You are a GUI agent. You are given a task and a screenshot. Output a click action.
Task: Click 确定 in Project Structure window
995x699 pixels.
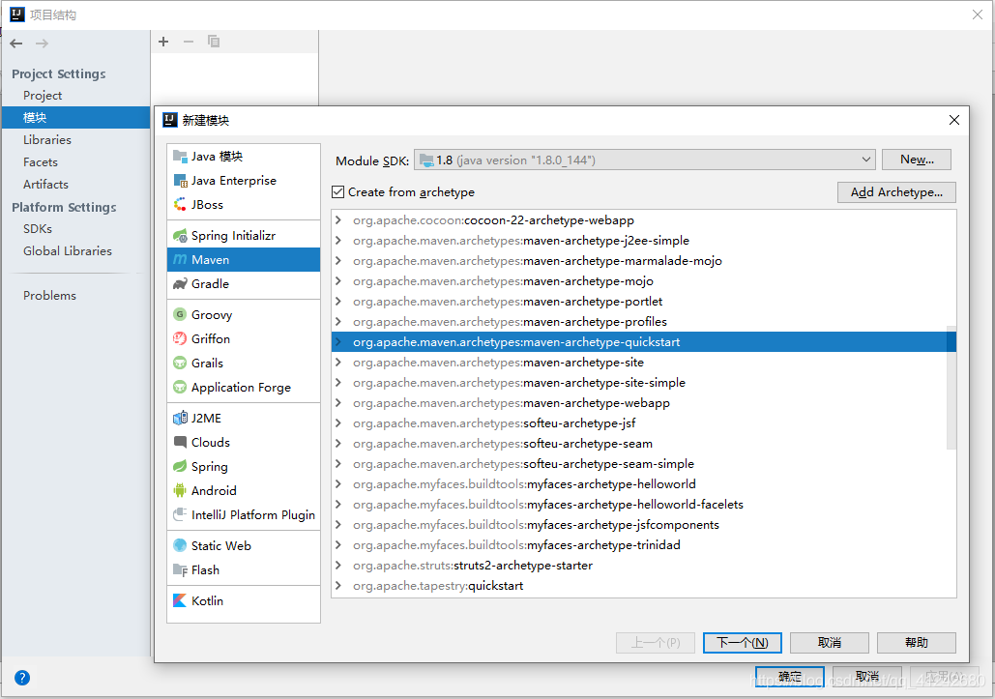(790, 676)
